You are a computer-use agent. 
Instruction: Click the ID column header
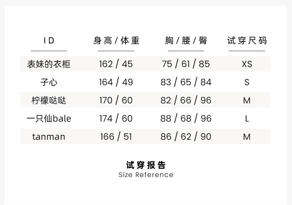pos(49,40)
